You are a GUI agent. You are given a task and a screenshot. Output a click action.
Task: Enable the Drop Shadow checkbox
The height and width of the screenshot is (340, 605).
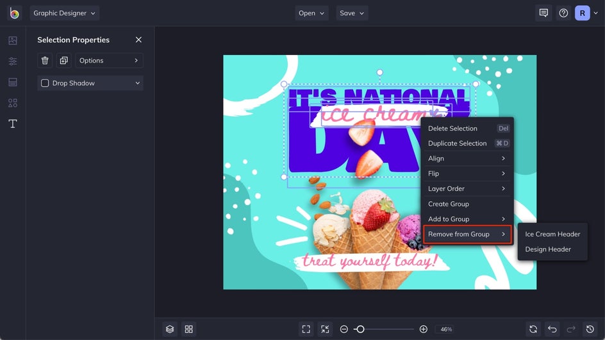coord(45,83)
